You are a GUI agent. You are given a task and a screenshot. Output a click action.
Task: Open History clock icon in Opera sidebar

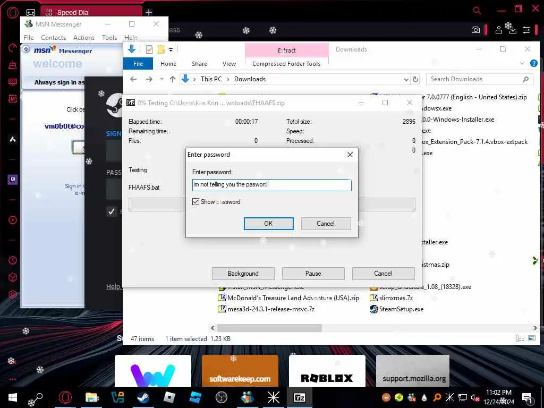pos(13,260)
